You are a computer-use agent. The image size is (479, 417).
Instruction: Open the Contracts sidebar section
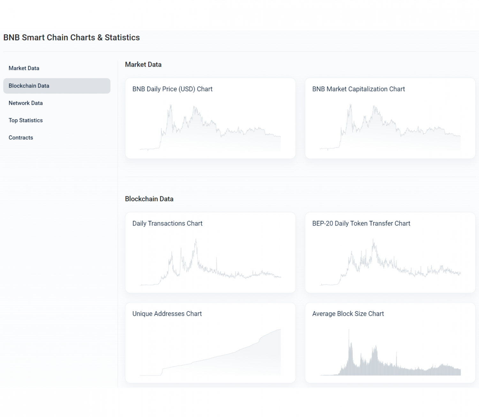click(x=21, y=137)
